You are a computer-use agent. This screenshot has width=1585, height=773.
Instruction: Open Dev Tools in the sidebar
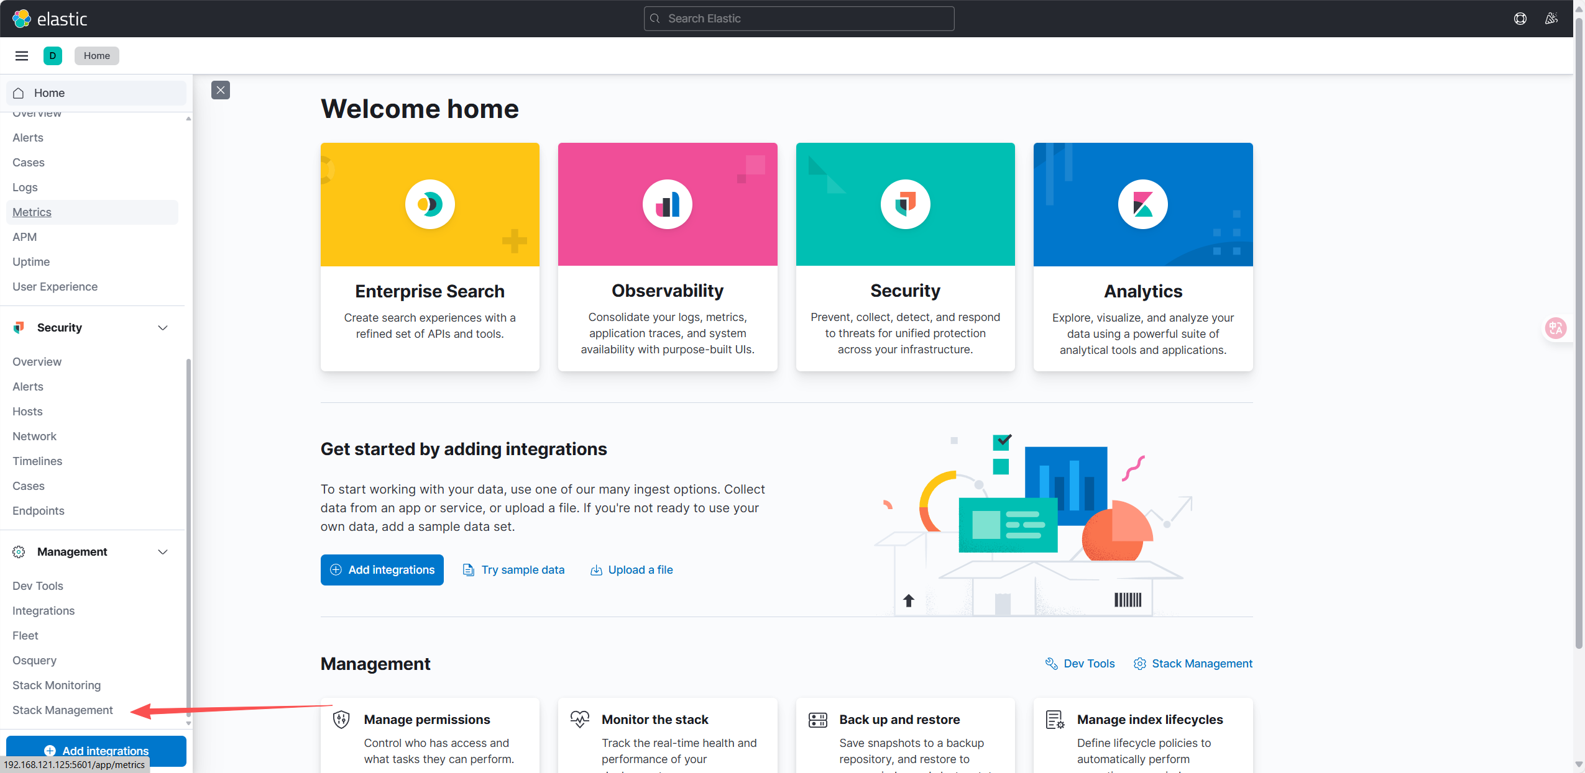tap(38, 586)
